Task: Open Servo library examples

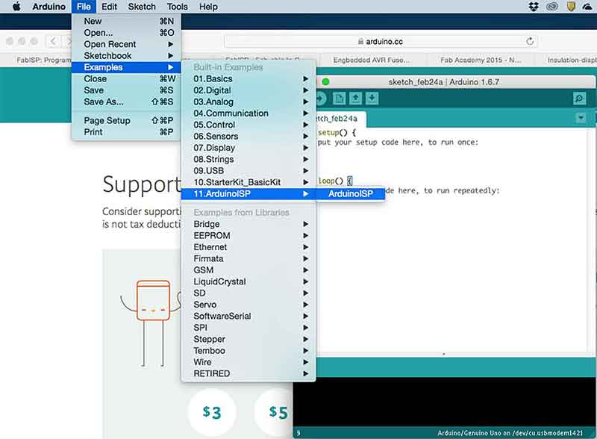Action: (249, 305)
